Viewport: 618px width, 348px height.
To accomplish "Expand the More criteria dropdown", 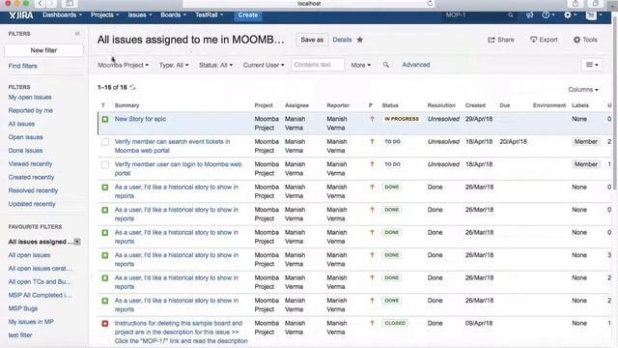I will pos(360,65).
